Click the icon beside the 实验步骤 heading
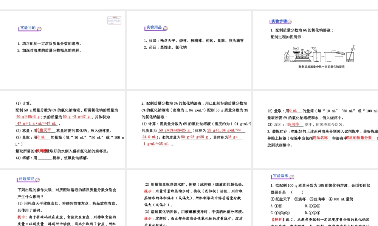The image size is (378, 226). [x=290, y=21]
